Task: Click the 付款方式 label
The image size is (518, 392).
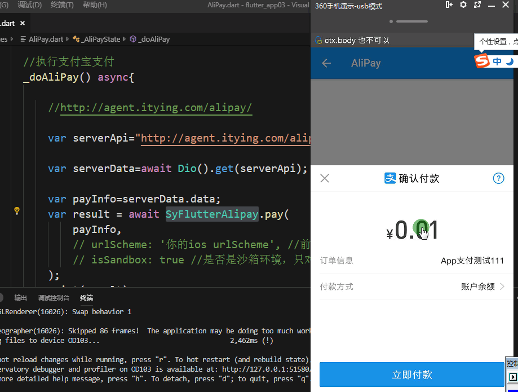Action: [x=337, y=286]
